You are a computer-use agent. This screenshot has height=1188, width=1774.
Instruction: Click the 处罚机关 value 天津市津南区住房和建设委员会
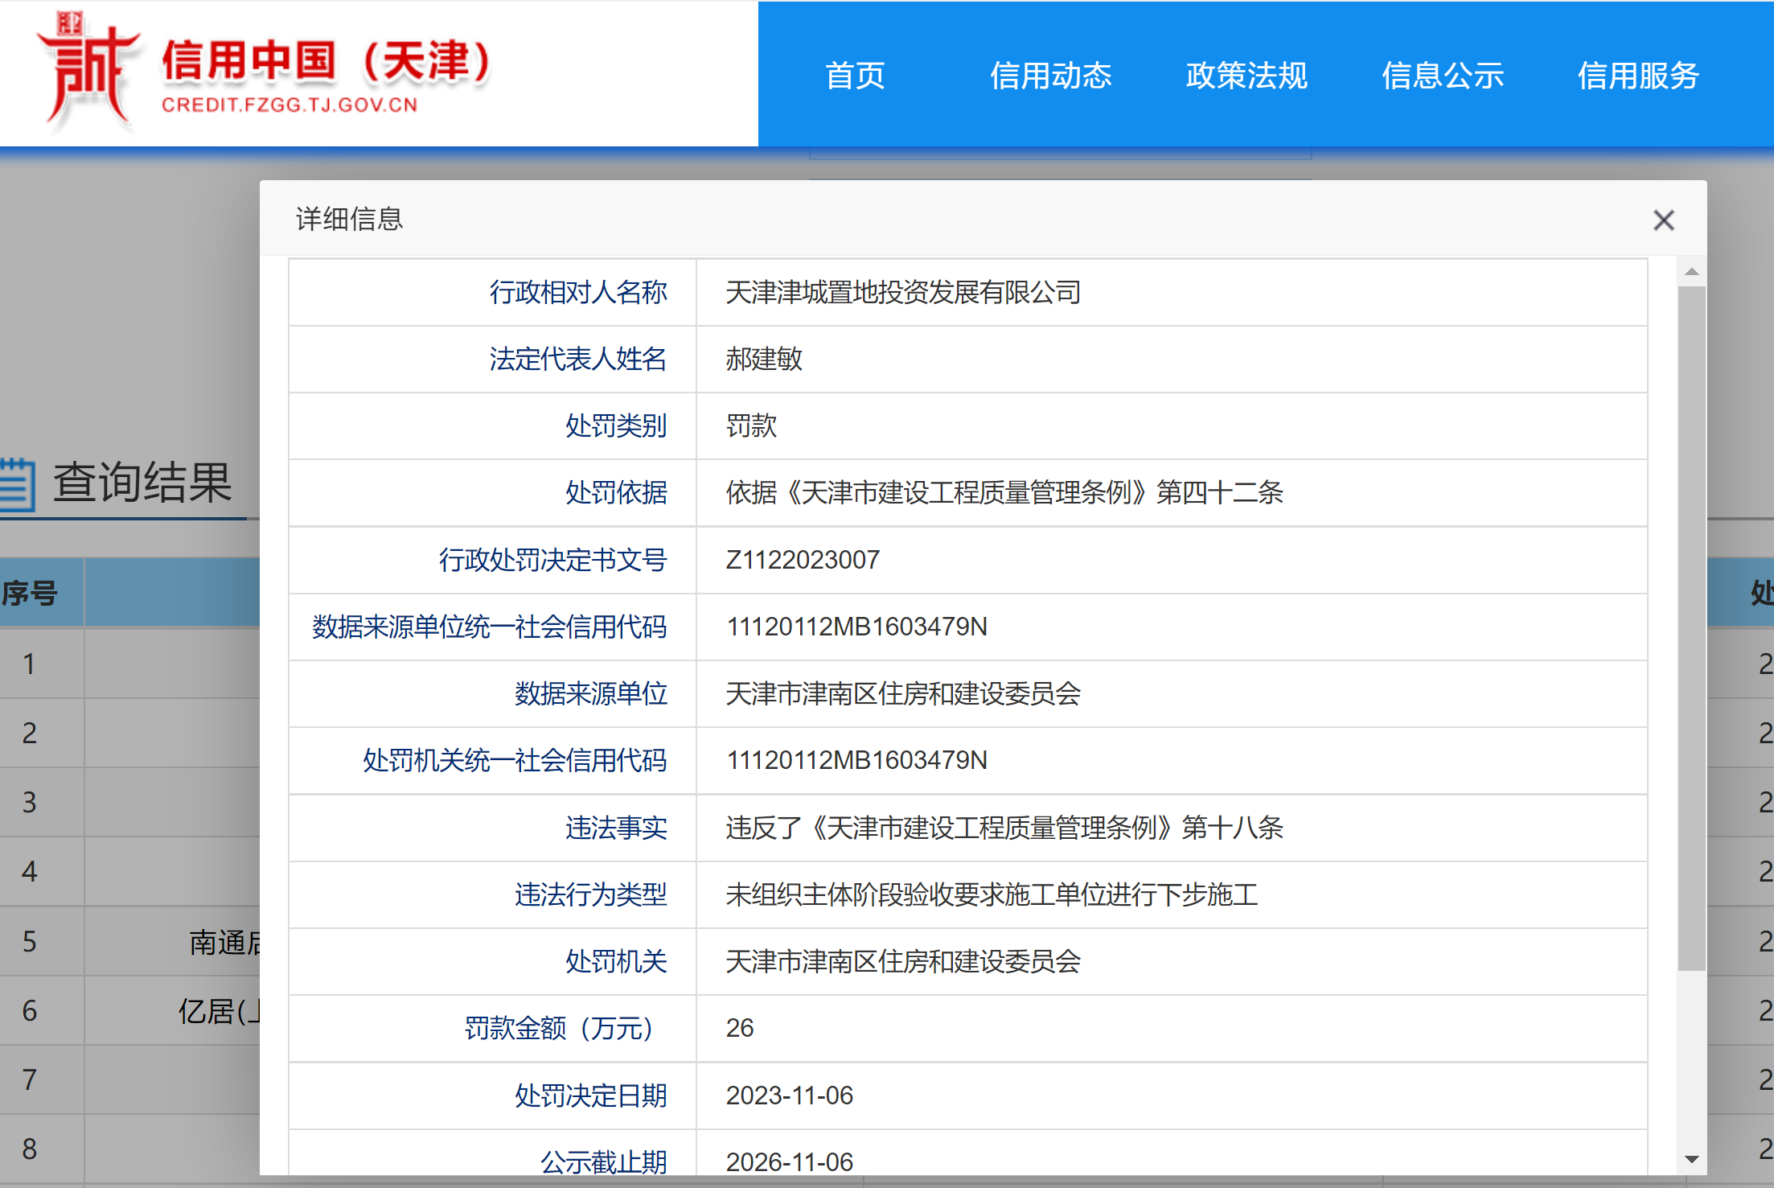coord(903,960)
